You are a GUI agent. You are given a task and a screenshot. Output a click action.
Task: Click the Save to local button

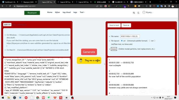coord(114,25)
